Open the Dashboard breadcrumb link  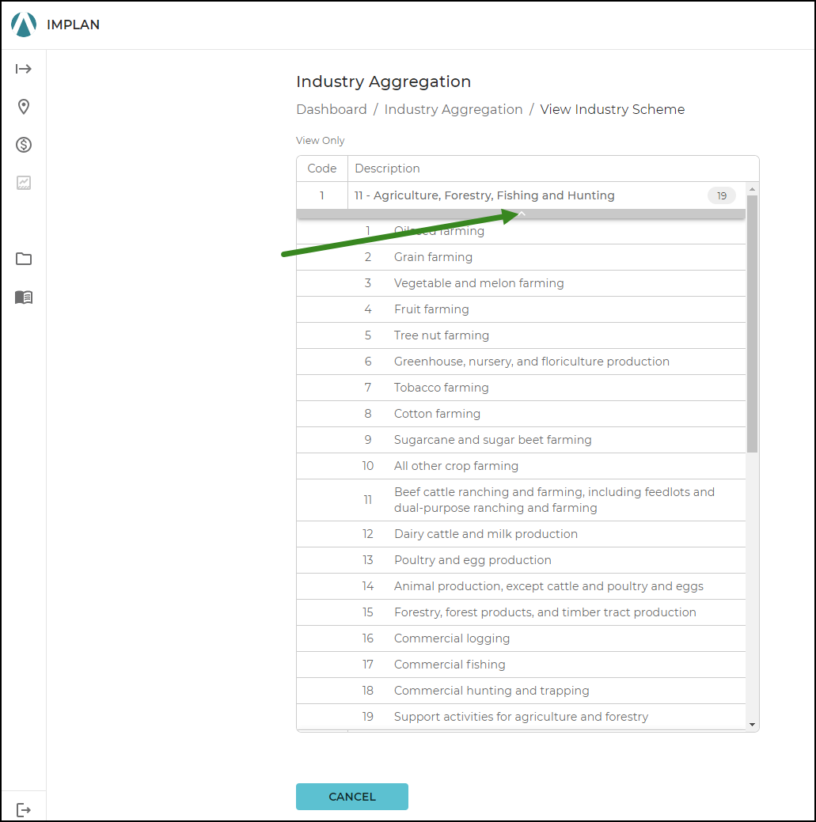point(332,109)
